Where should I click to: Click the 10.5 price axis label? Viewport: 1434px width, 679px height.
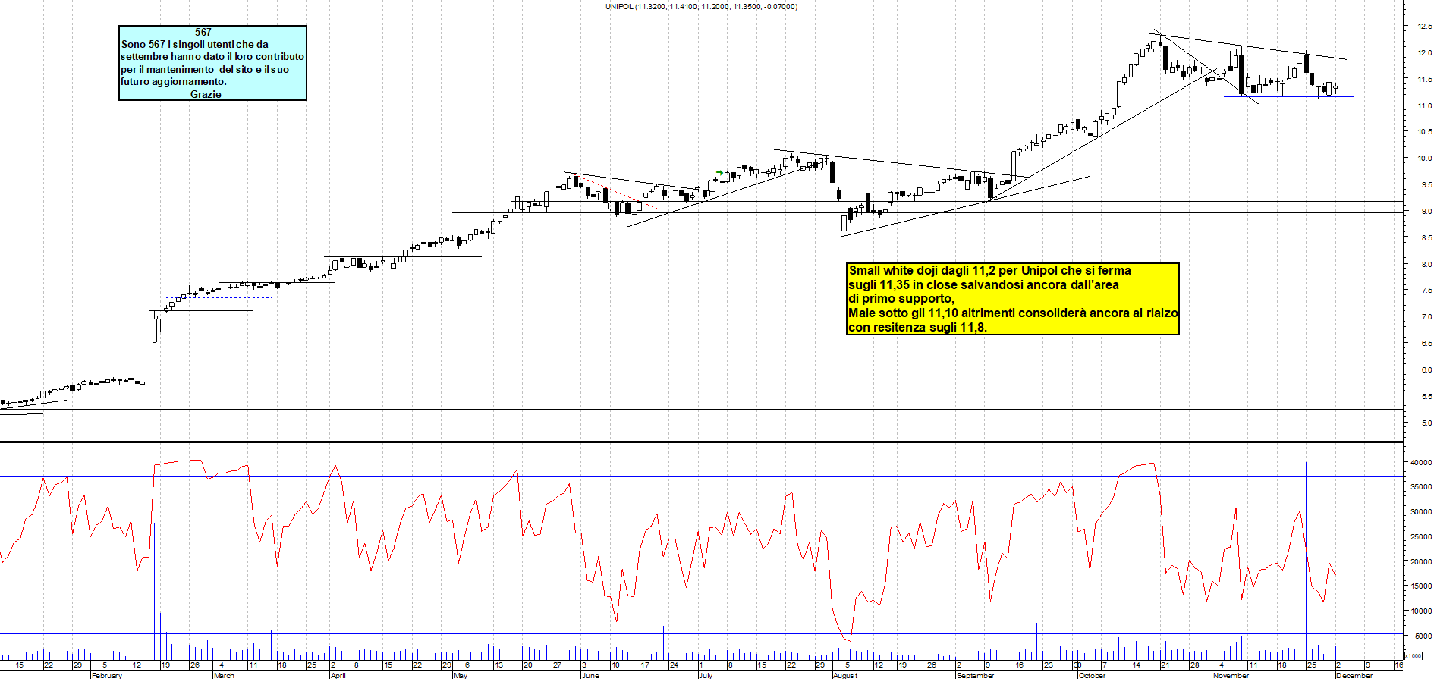pos(1425,132)
